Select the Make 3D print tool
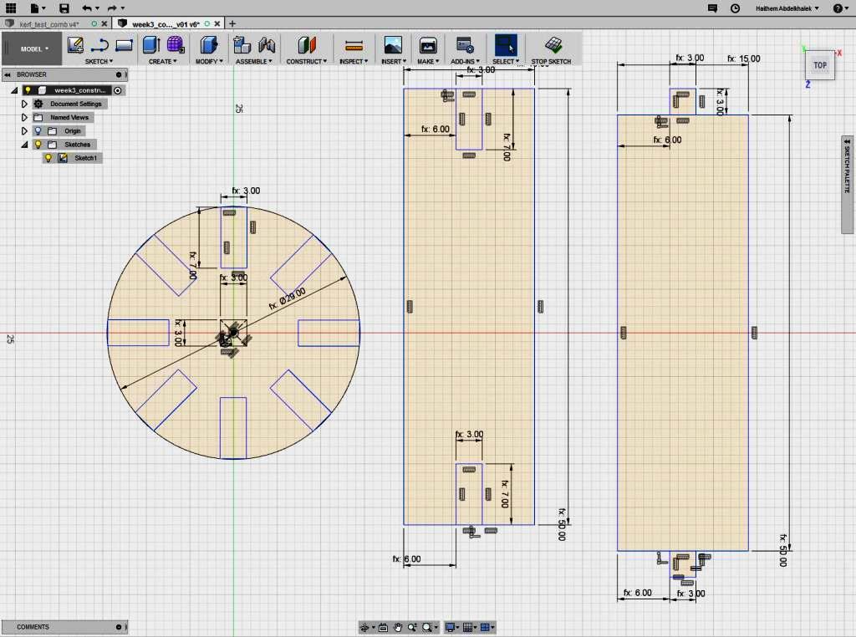856x637 pixels. (x=428, y=45)
